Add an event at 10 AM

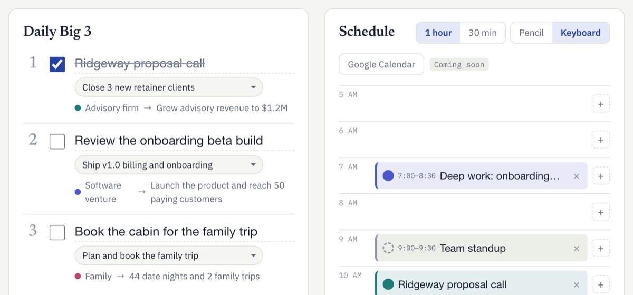[601, 284]
